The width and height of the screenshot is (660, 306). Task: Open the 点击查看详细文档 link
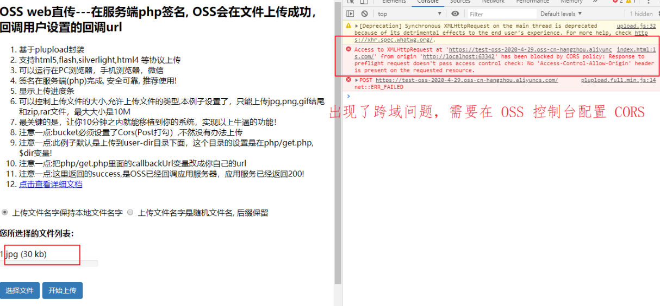tap(51, 184)
